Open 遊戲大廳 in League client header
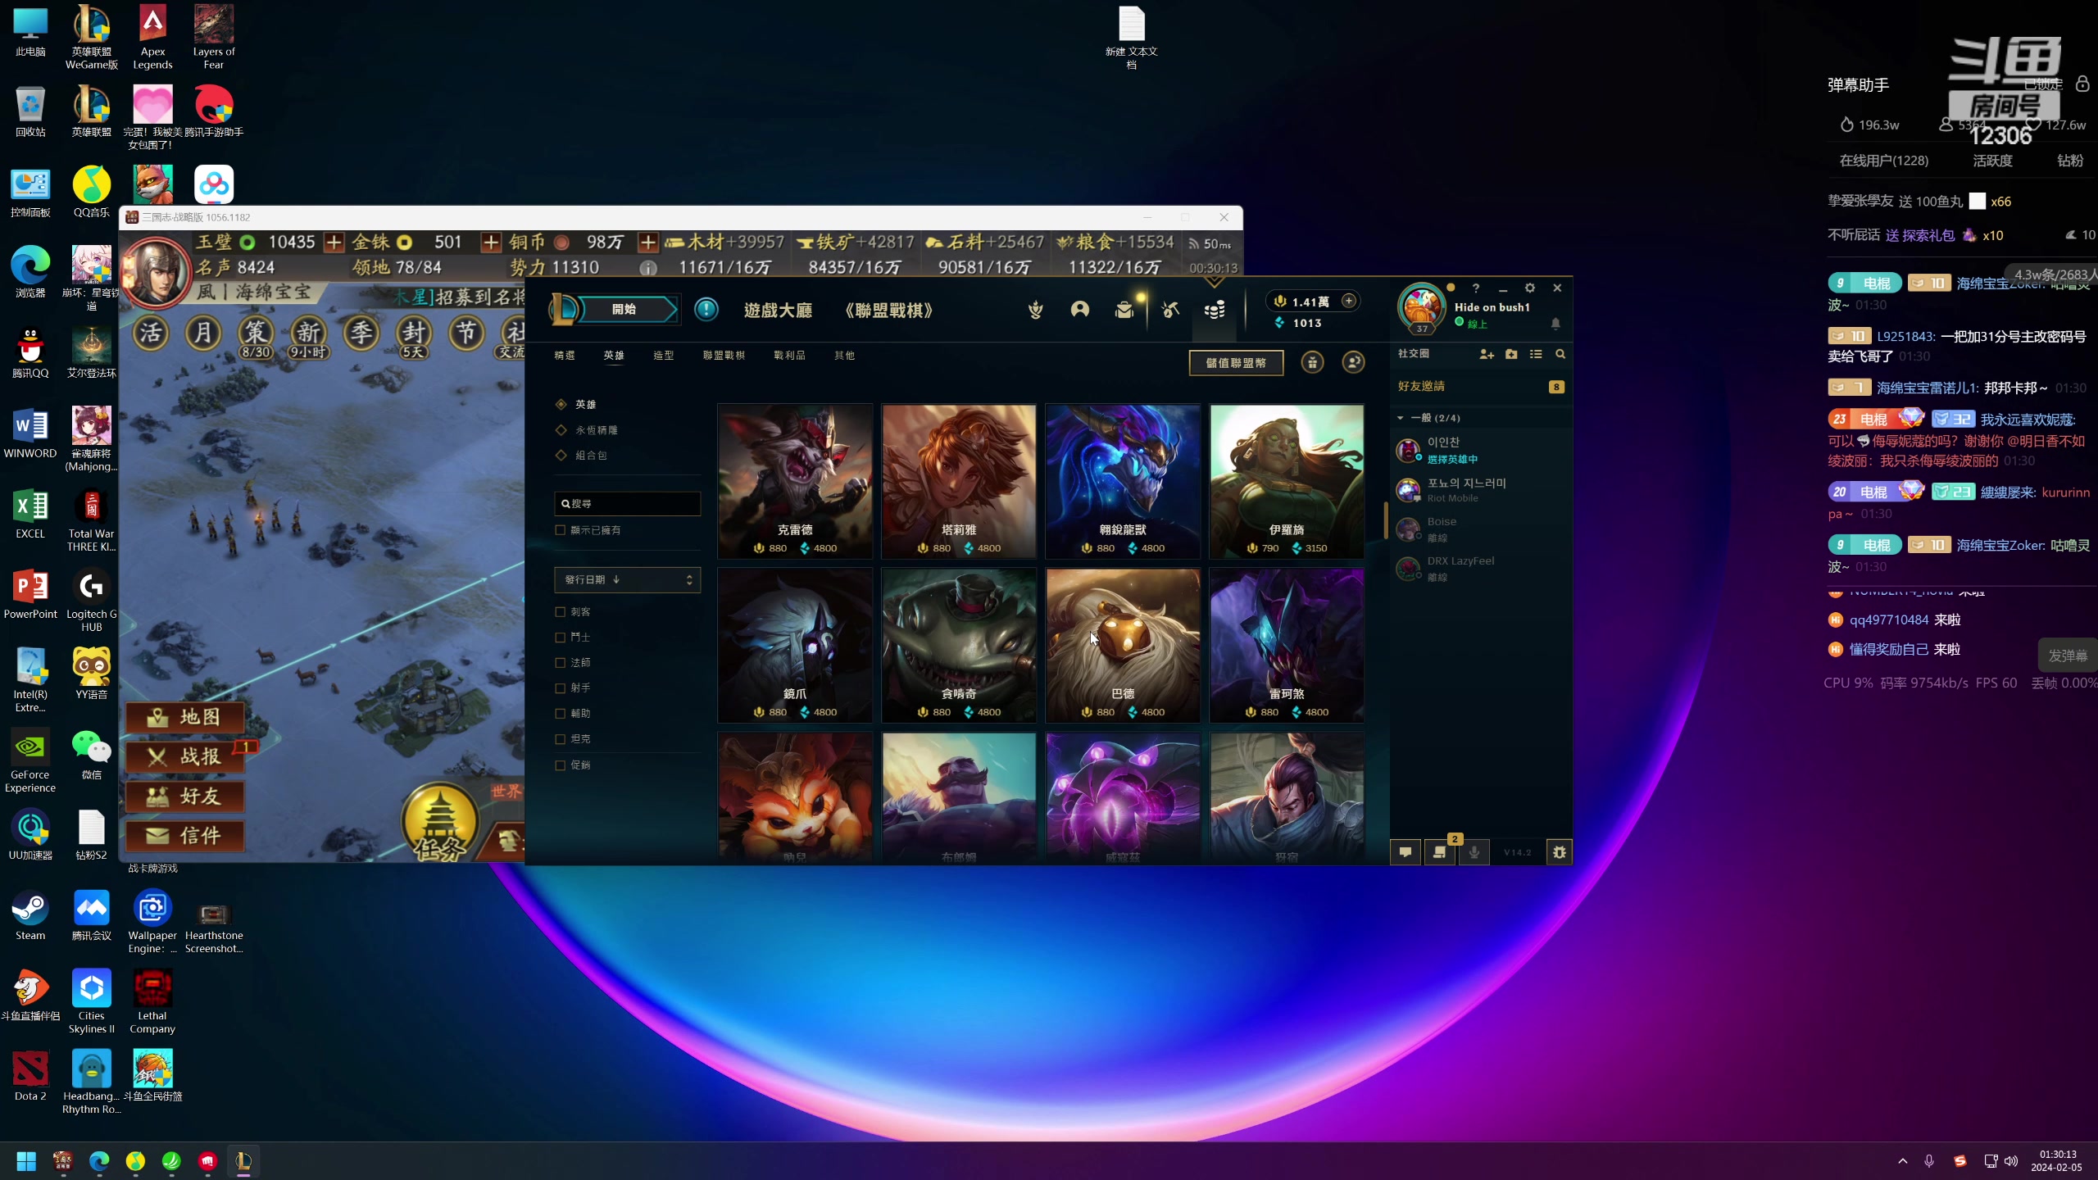The image size is (2098, 1180). [778, 311]
